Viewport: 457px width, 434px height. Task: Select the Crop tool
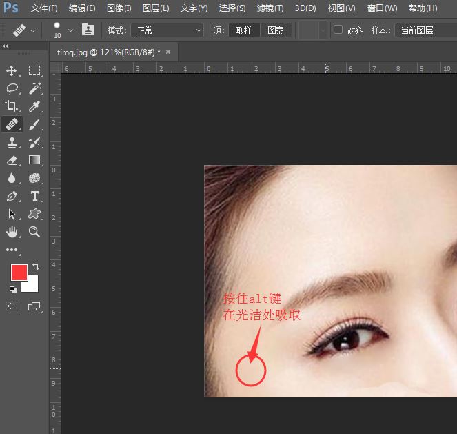pyautogui.click(x=11, y=106)
